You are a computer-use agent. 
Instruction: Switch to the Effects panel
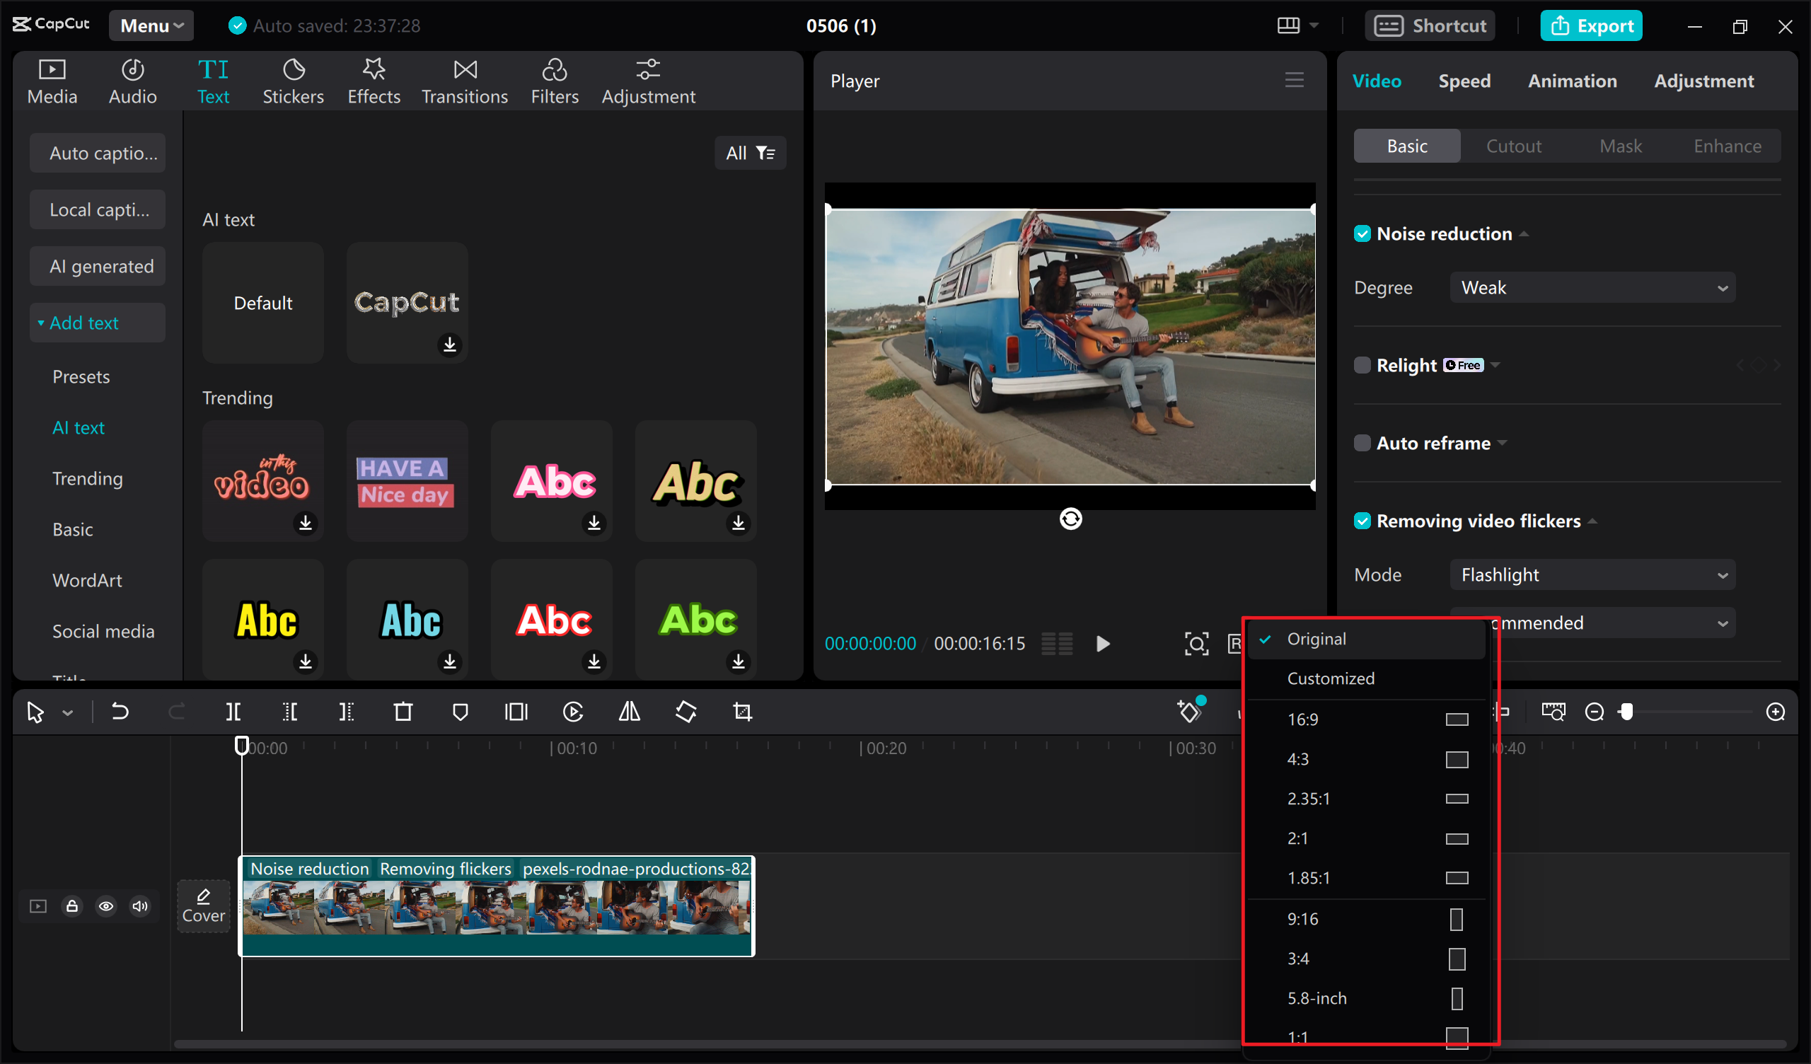373,80
